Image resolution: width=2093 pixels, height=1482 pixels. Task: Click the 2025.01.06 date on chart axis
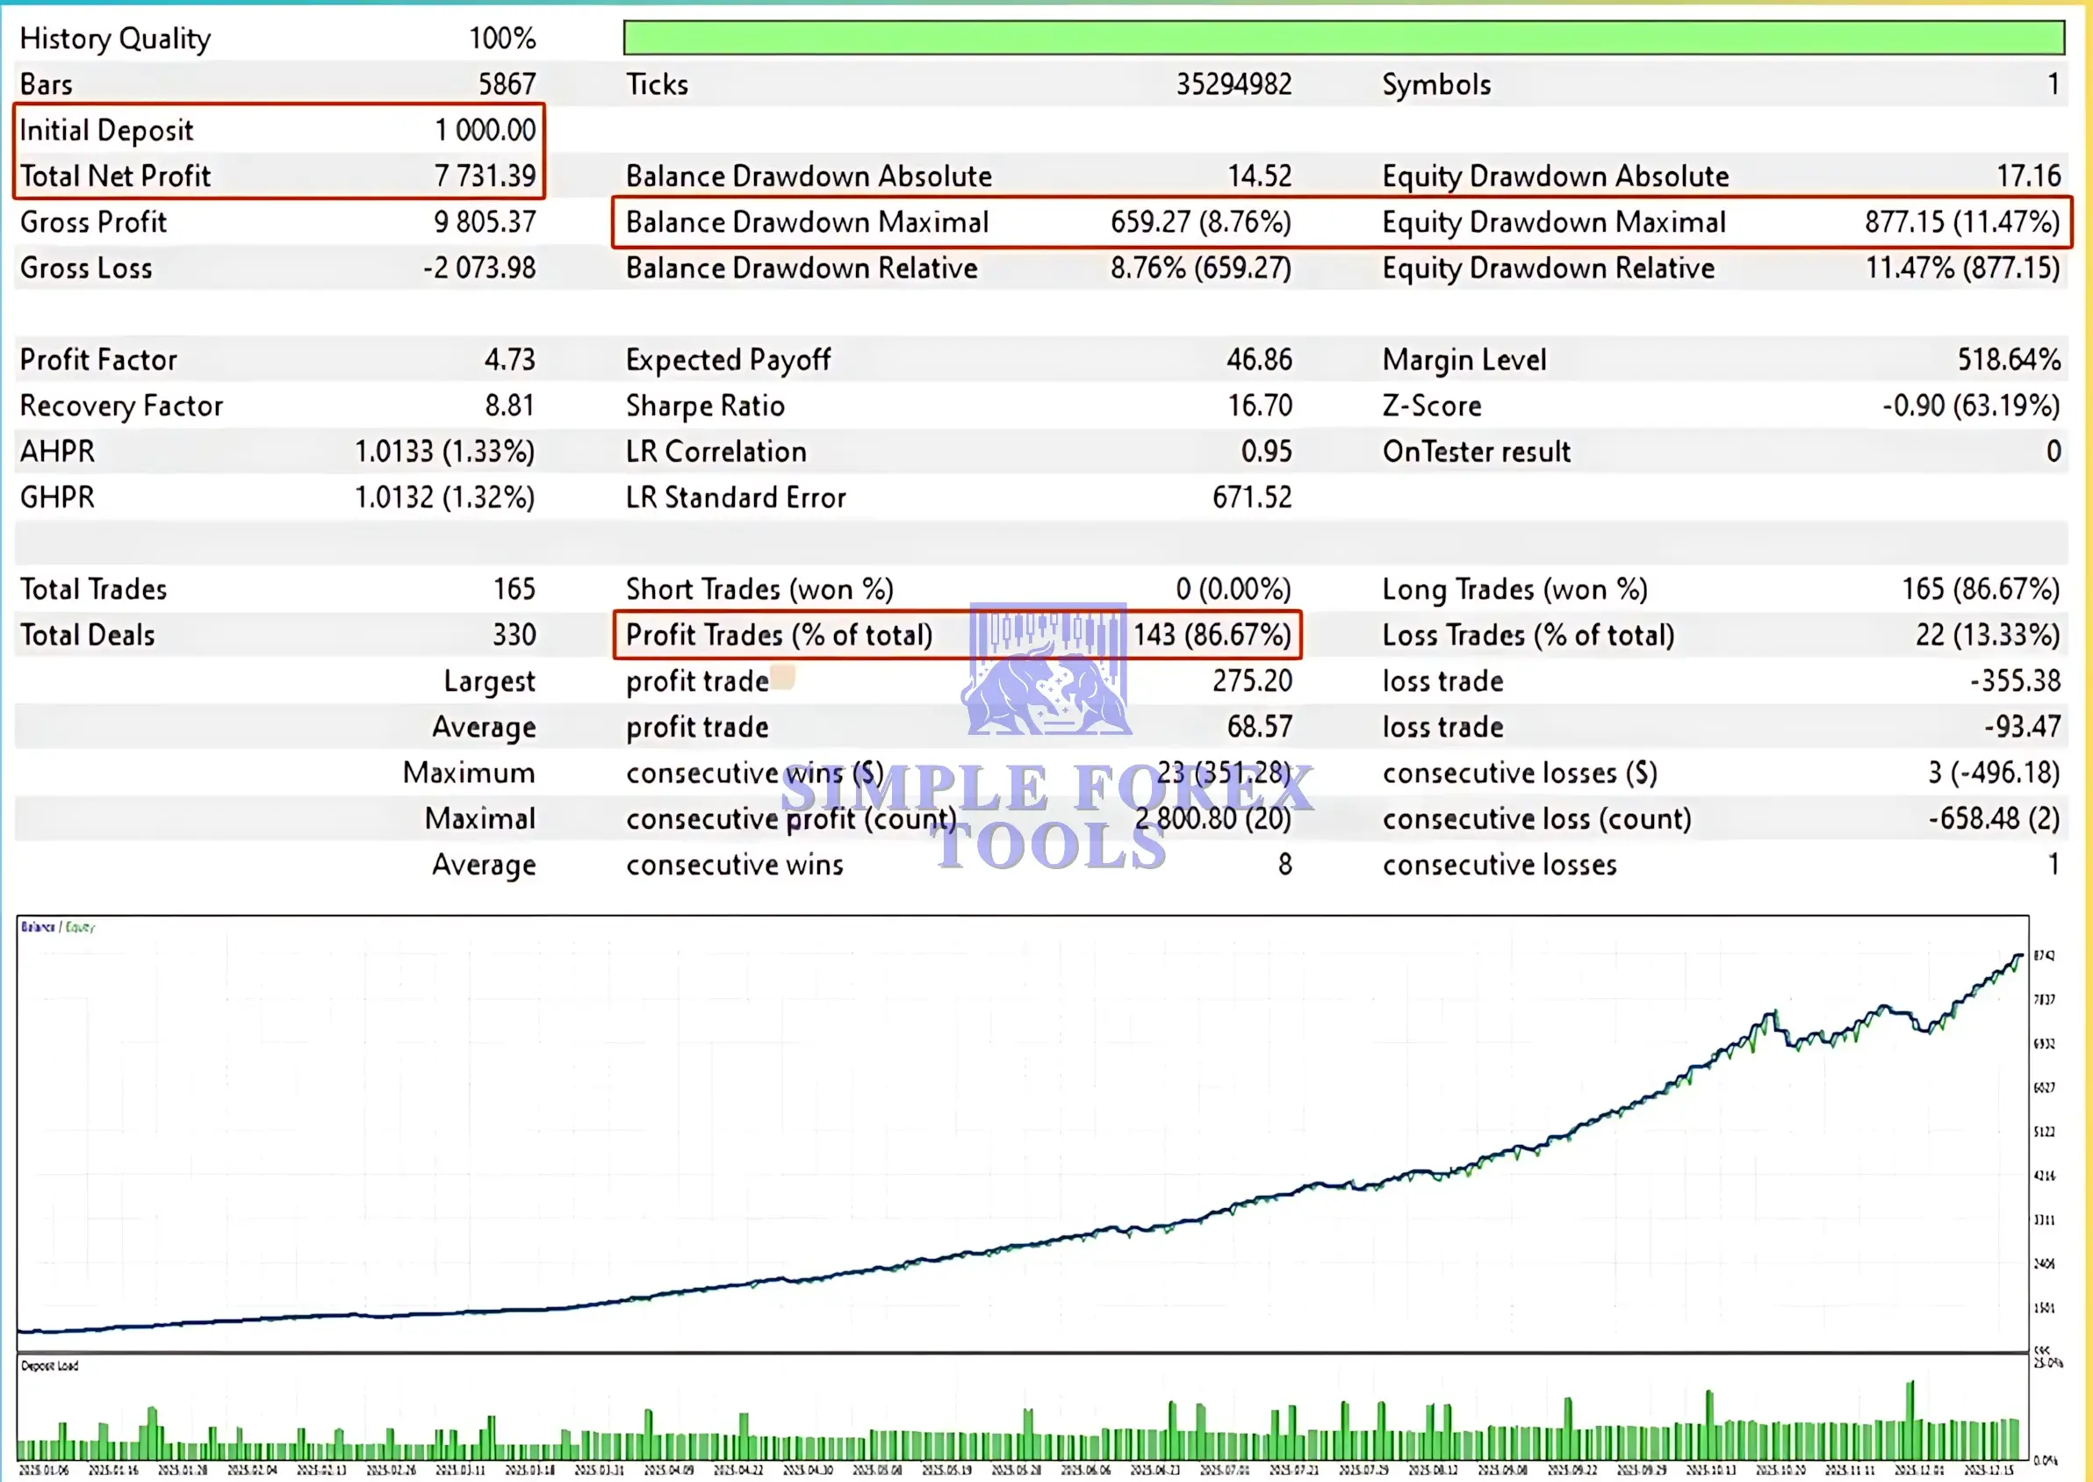[x=43, y=1470]
